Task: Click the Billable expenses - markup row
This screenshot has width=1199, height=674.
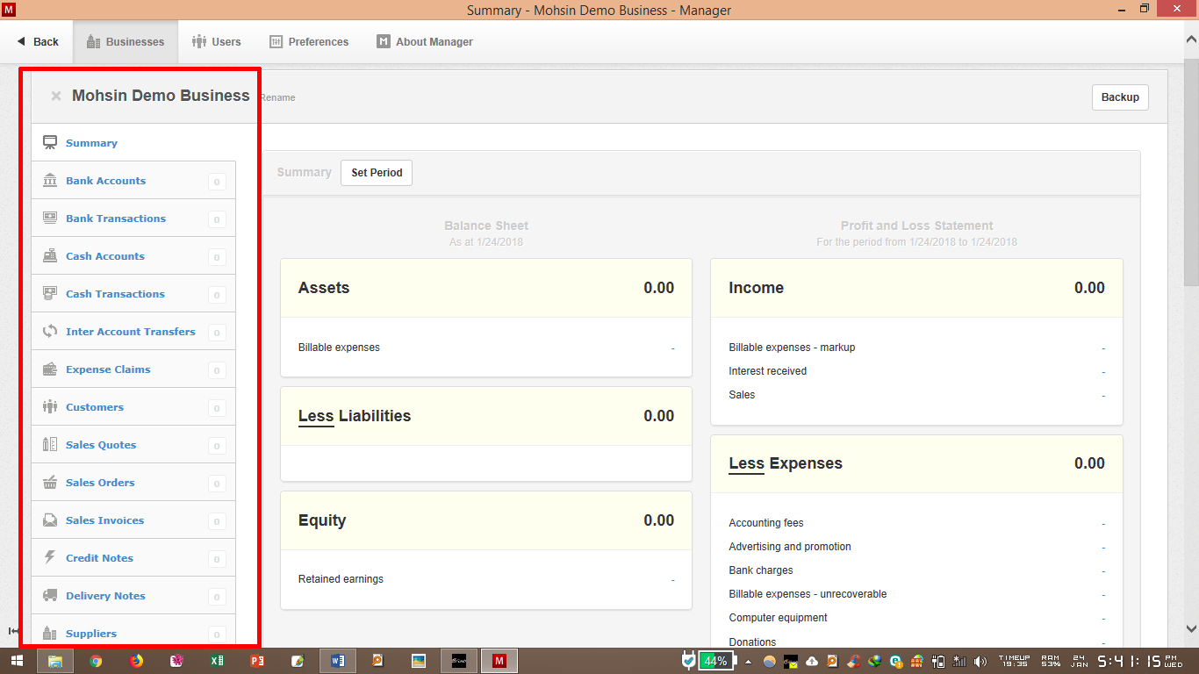Action: 916,348
